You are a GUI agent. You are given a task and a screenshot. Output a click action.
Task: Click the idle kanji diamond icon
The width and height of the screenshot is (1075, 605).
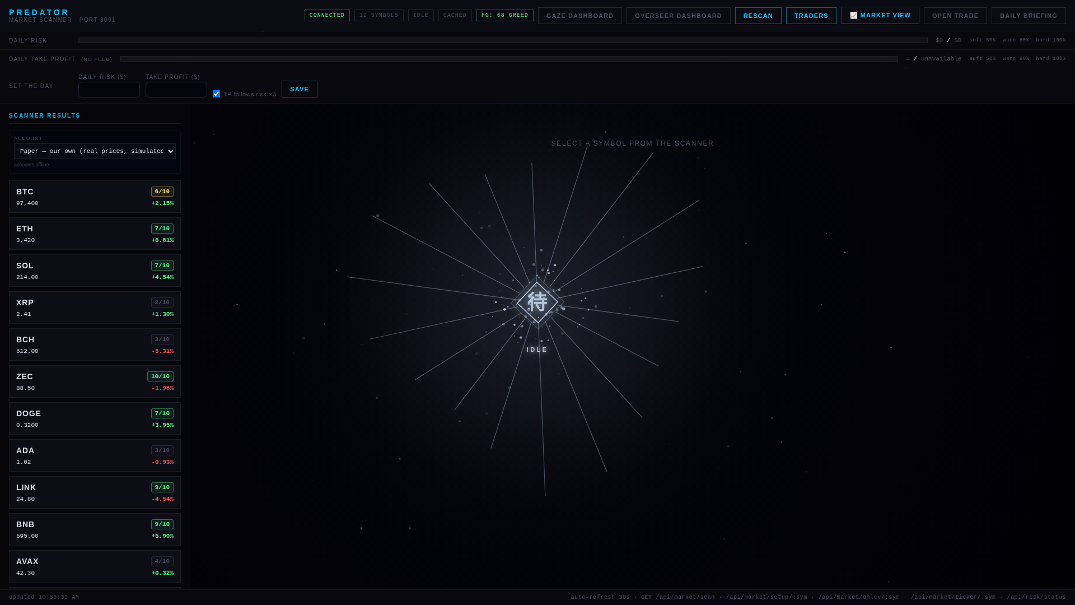coord(537,302)
